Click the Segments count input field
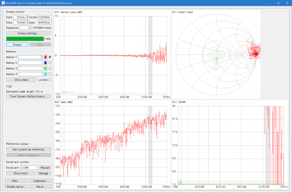The height and width of the screenshot is (193, 292). pos(25,28)
